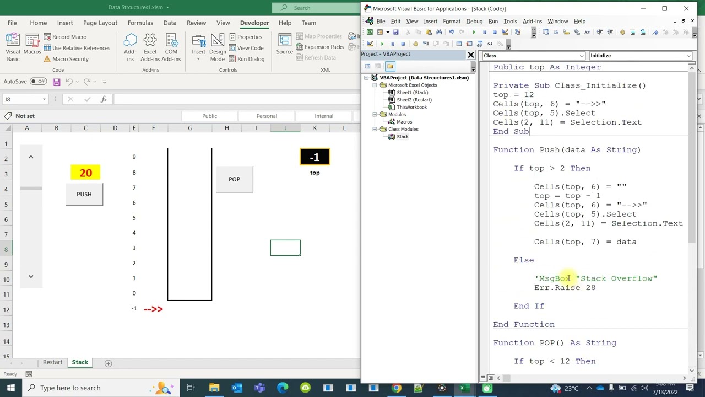The width and height of the screenshot is (705, 397).
Task: Open control Properties in the ribbon
Action: click(x=245, y=37)
